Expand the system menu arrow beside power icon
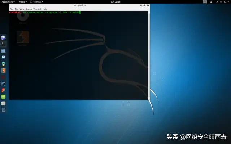The height and width of the screenshot is (144, 231). coord(228,2)
